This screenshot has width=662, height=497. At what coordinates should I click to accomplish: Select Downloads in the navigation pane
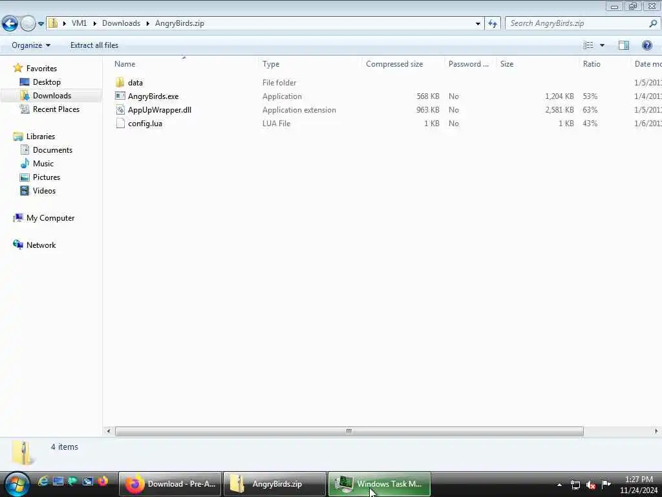[52, 96]
